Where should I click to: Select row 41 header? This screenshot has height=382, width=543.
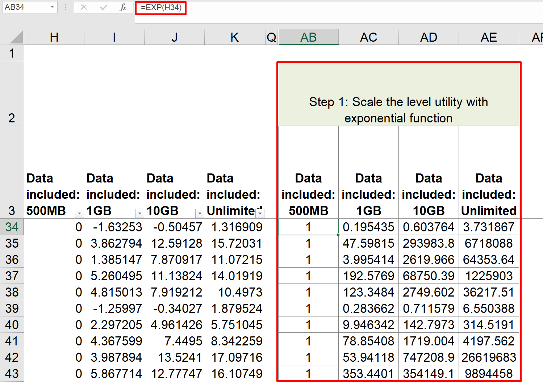pos(12,341)
